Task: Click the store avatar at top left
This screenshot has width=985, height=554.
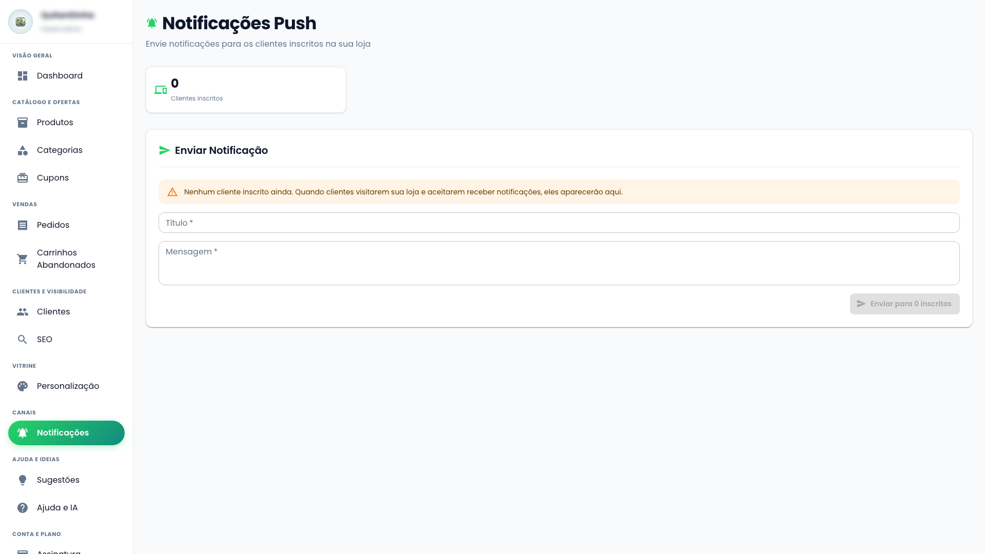Action: coord(21,22)
